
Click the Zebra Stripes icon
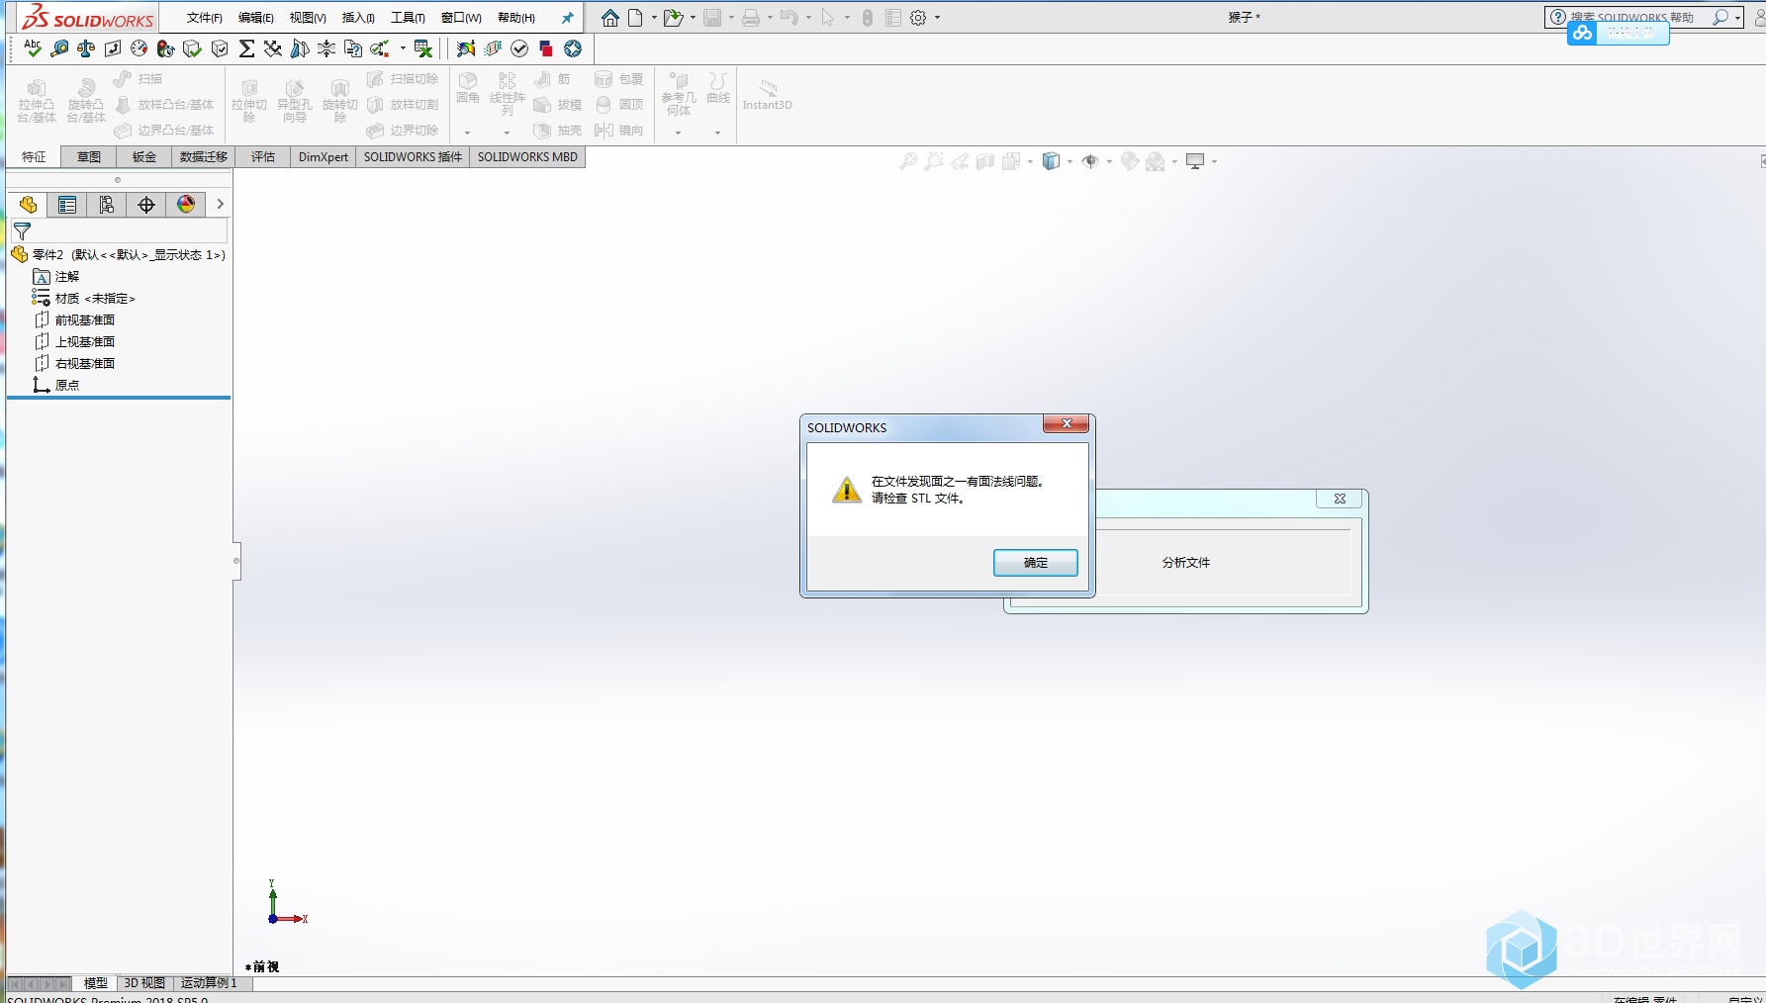tap(300, 48)
